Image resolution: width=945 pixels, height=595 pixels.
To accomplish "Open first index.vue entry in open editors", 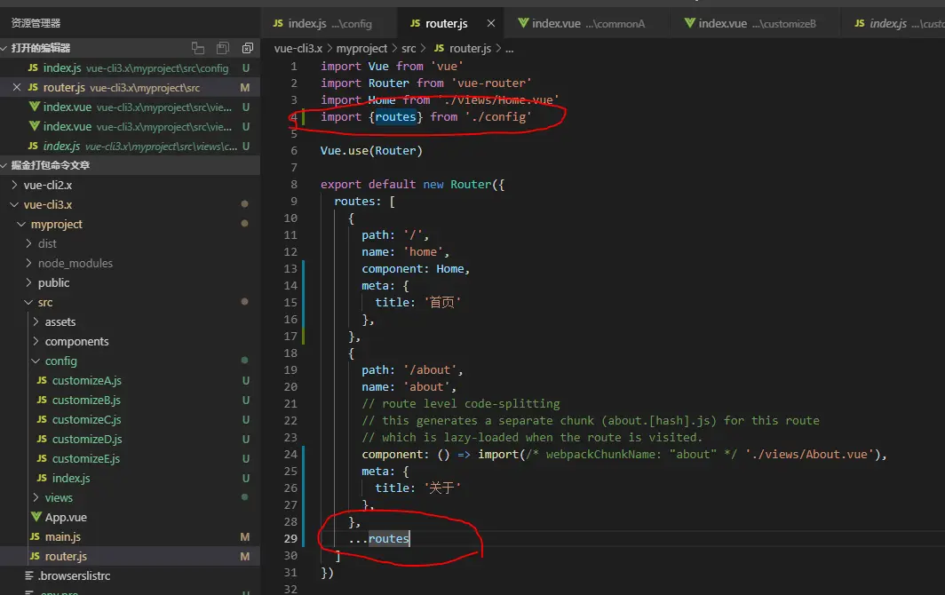I will pyautogui.click(x=131, y=107).
